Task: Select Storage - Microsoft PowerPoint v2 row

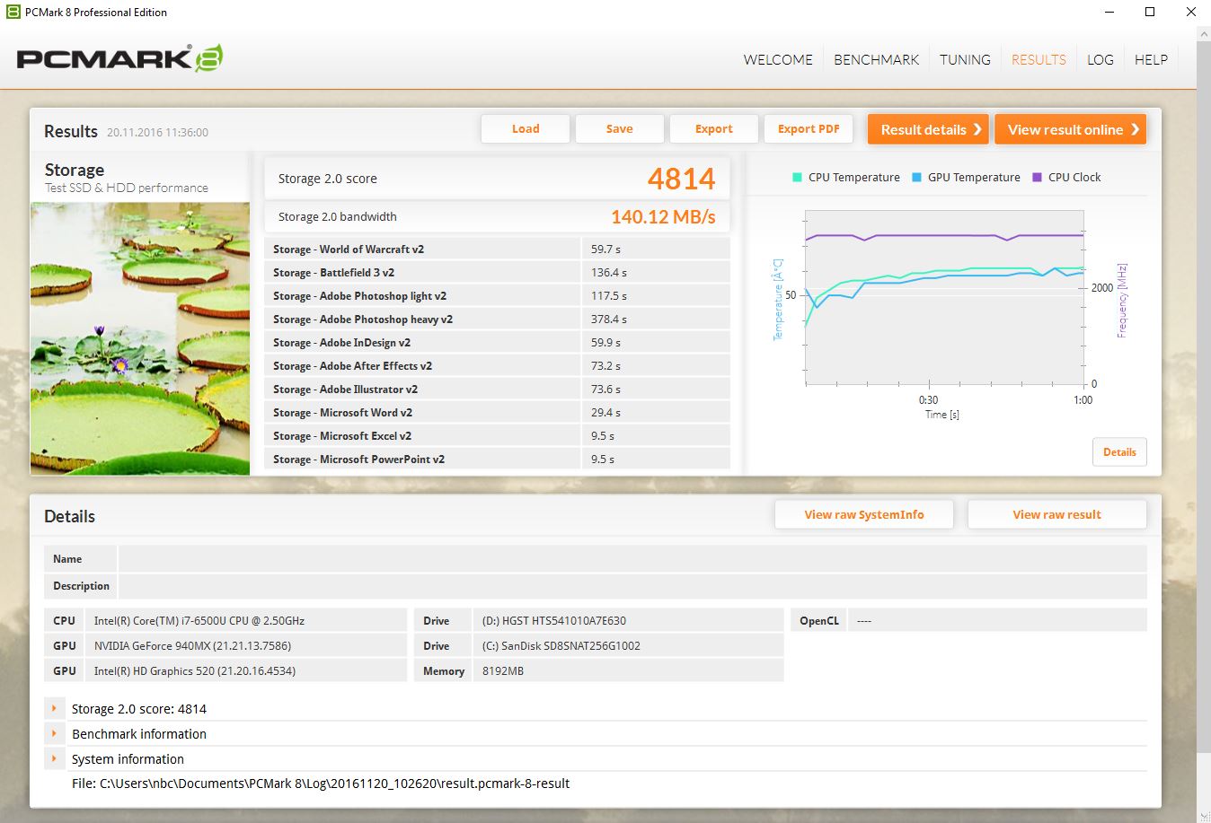Action: [497, 459]
